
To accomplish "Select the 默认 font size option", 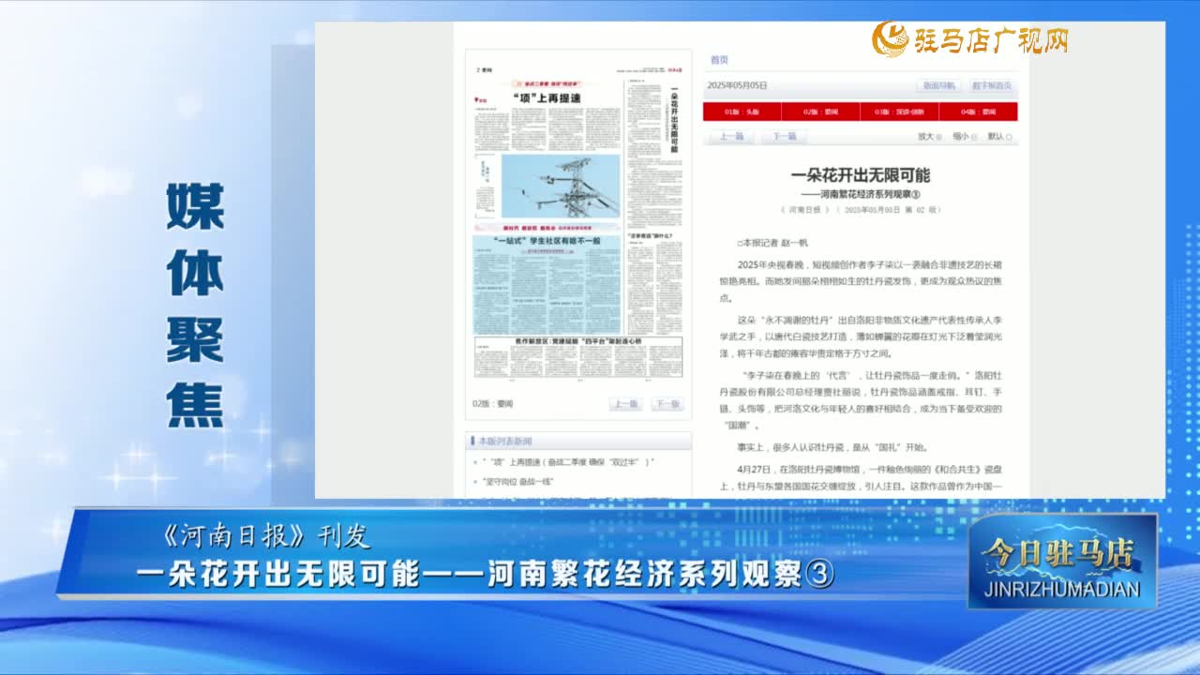I will 998,137.
